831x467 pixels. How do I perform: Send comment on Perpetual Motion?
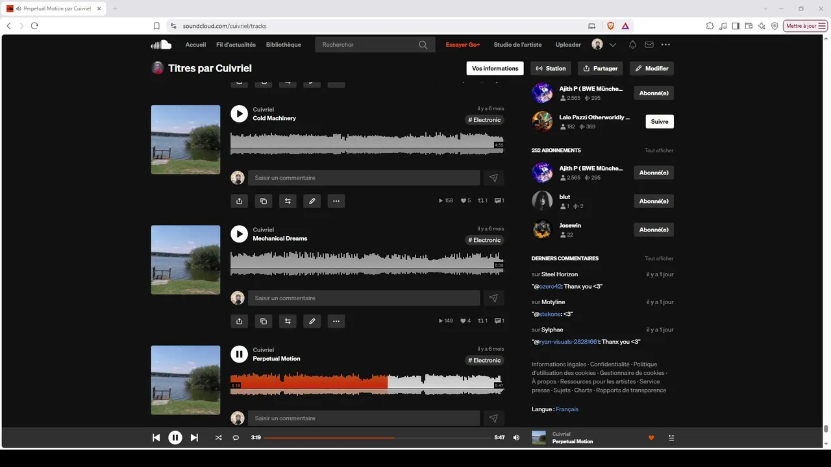[x=493, y=418]
